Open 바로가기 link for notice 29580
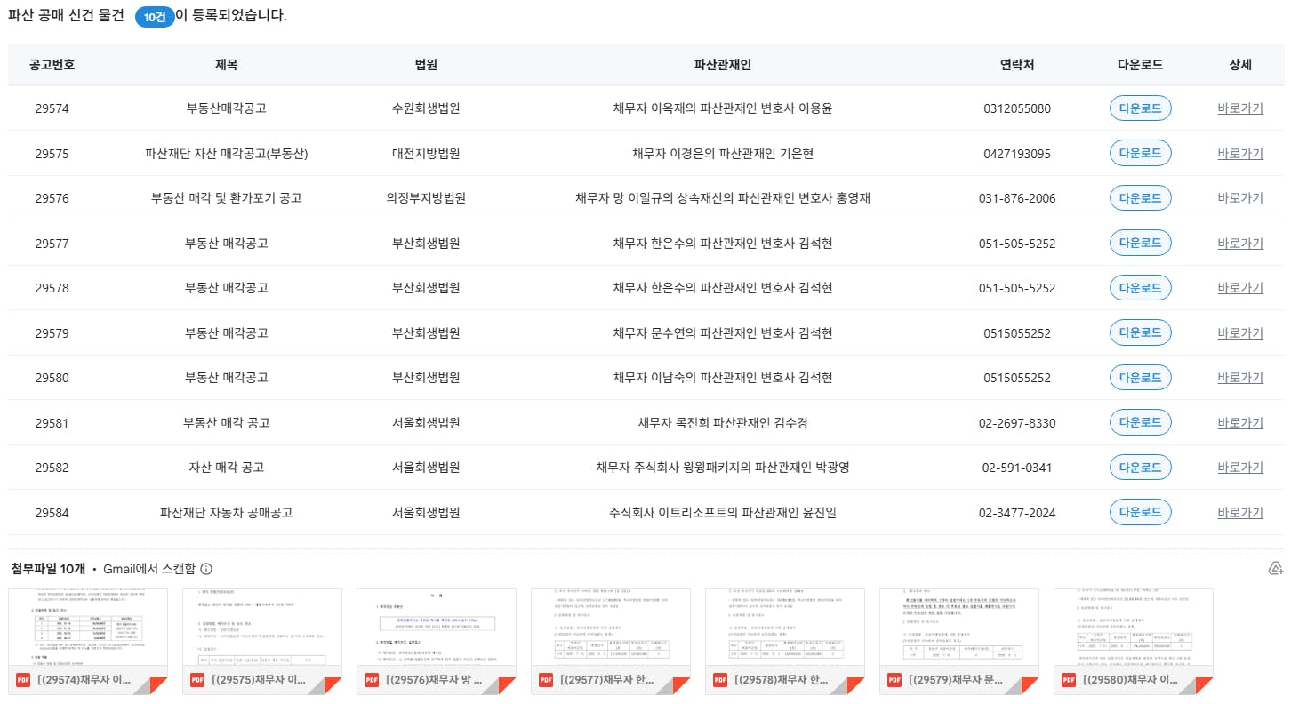Viewport: 1291px width, 704px height. pos(1240,377)
